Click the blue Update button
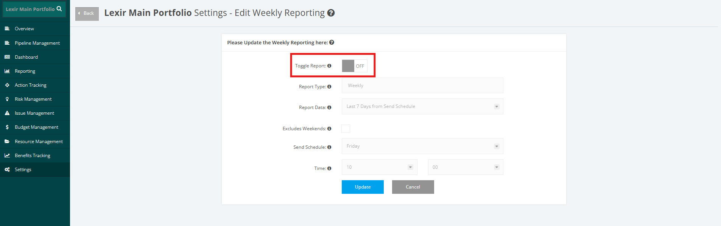The width and height of the screenshot is (721, 226). pos(363,187)
